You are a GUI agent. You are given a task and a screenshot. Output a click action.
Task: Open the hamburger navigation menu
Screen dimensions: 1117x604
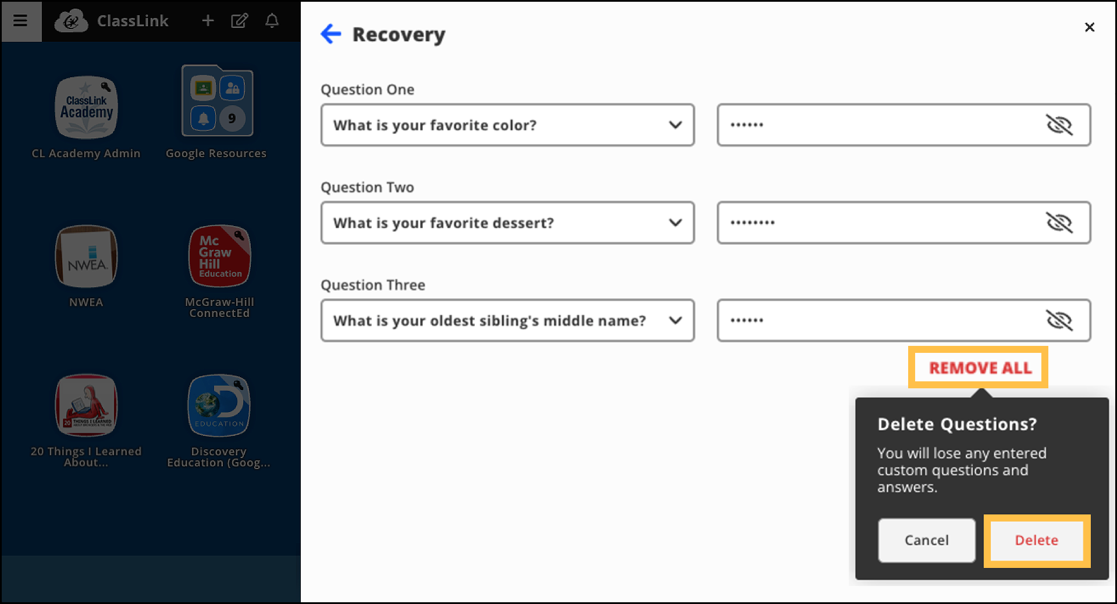coord(21,20)
